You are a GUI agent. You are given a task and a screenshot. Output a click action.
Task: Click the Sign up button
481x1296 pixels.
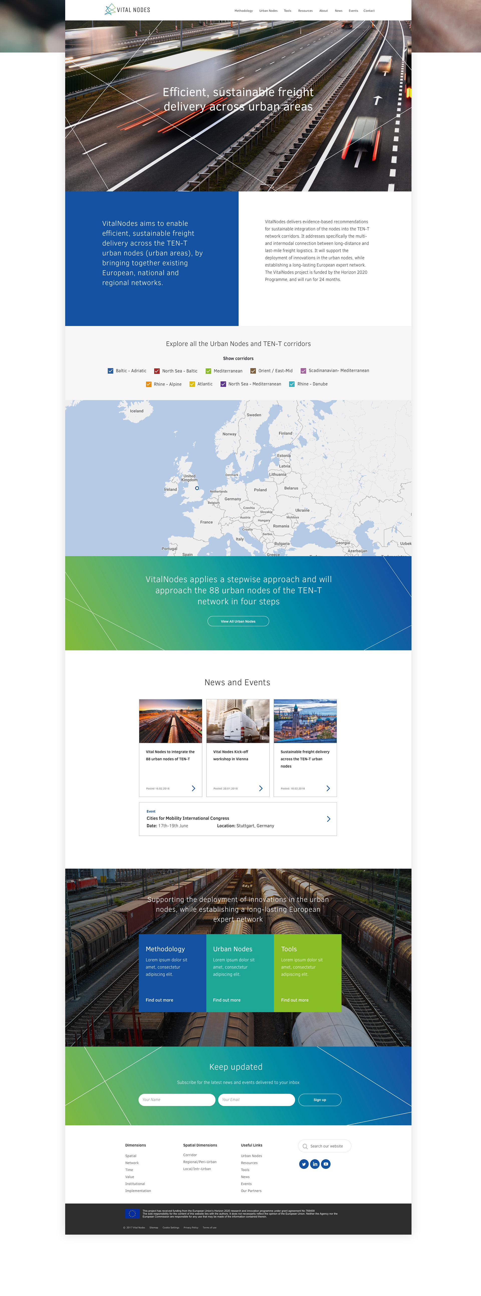pos(320,1100)
